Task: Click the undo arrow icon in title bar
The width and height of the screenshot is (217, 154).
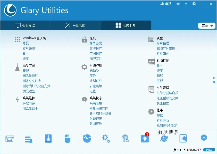Action: click(x=186, y=4)
